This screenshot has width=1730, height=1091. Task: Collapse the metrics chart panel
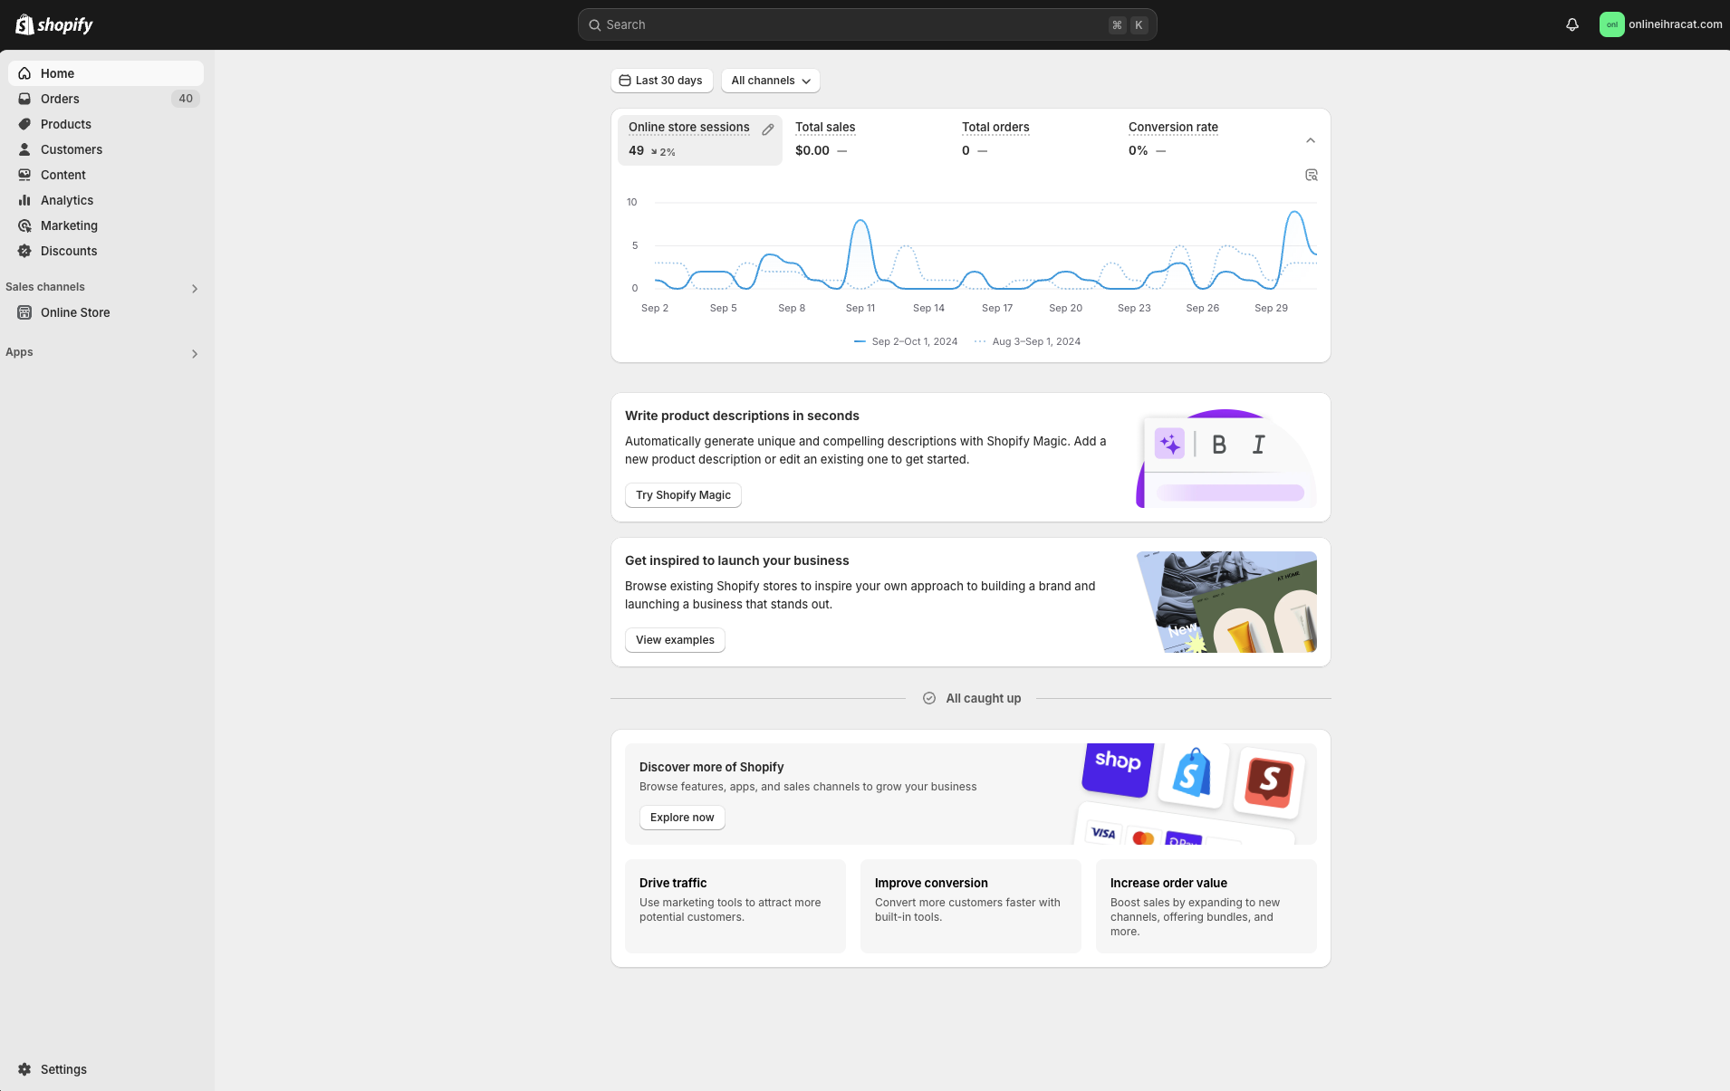point(1311,140)
